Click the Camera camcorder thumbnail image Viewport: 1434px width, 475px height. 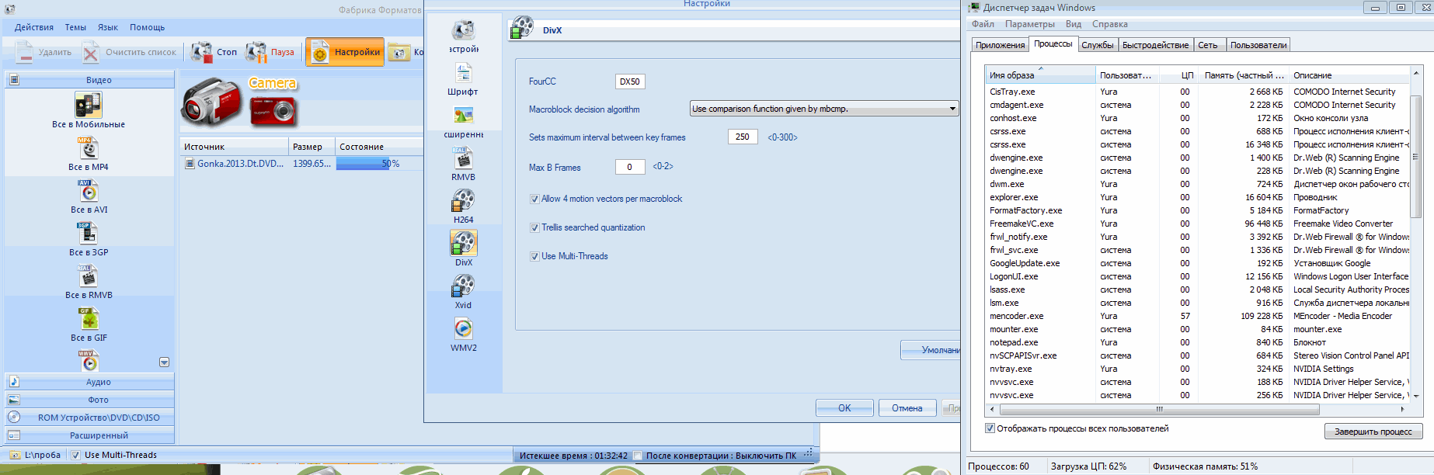click(x=211, y=101)
